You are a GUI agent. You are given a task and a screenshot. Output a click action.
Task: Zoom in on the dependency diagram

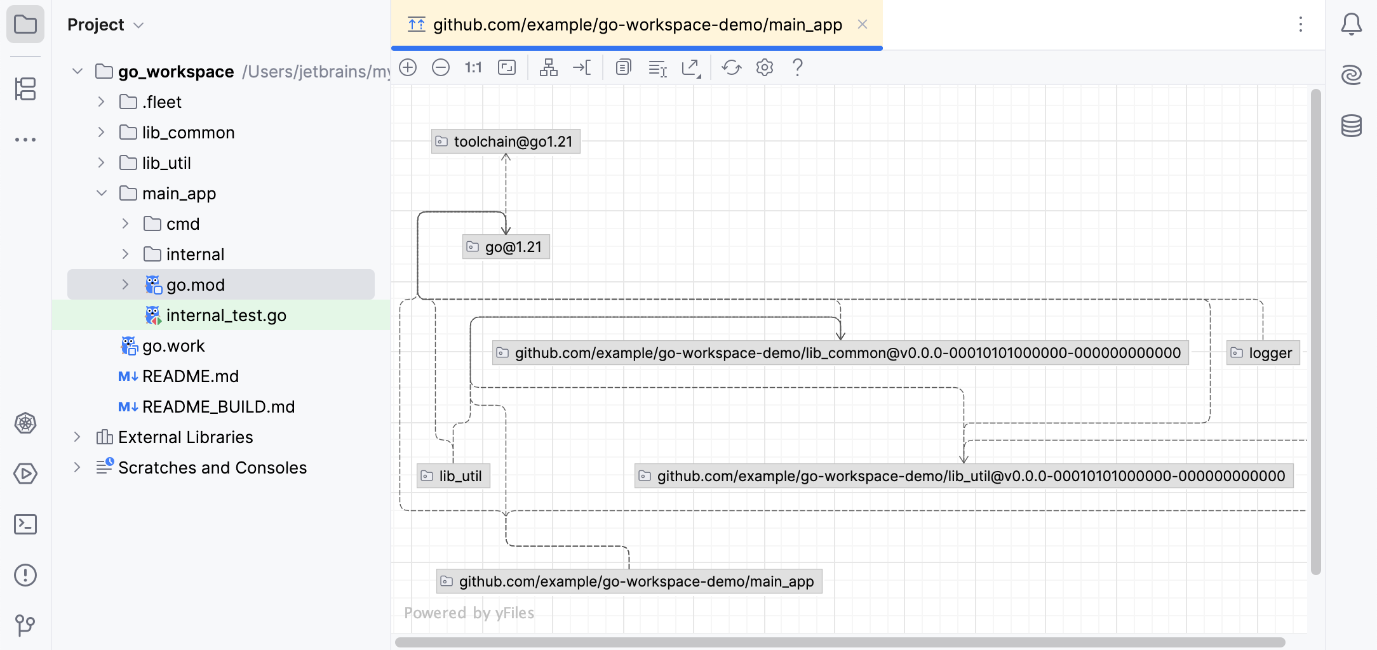pyautogui.click(x=408, y=67)
